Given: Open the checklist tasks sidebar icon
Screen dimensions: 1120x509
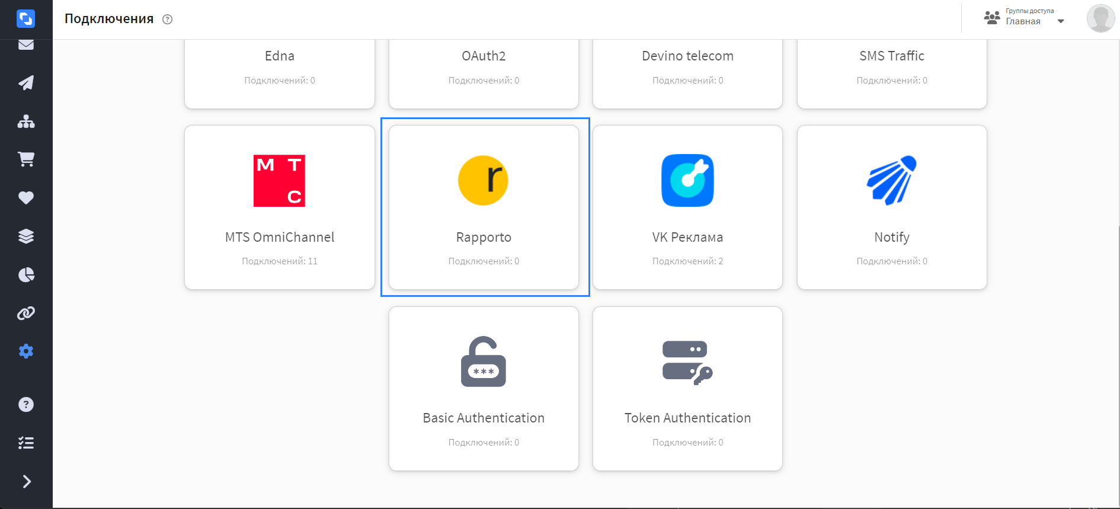Looking at the screenshot, I should coord(26,443).
